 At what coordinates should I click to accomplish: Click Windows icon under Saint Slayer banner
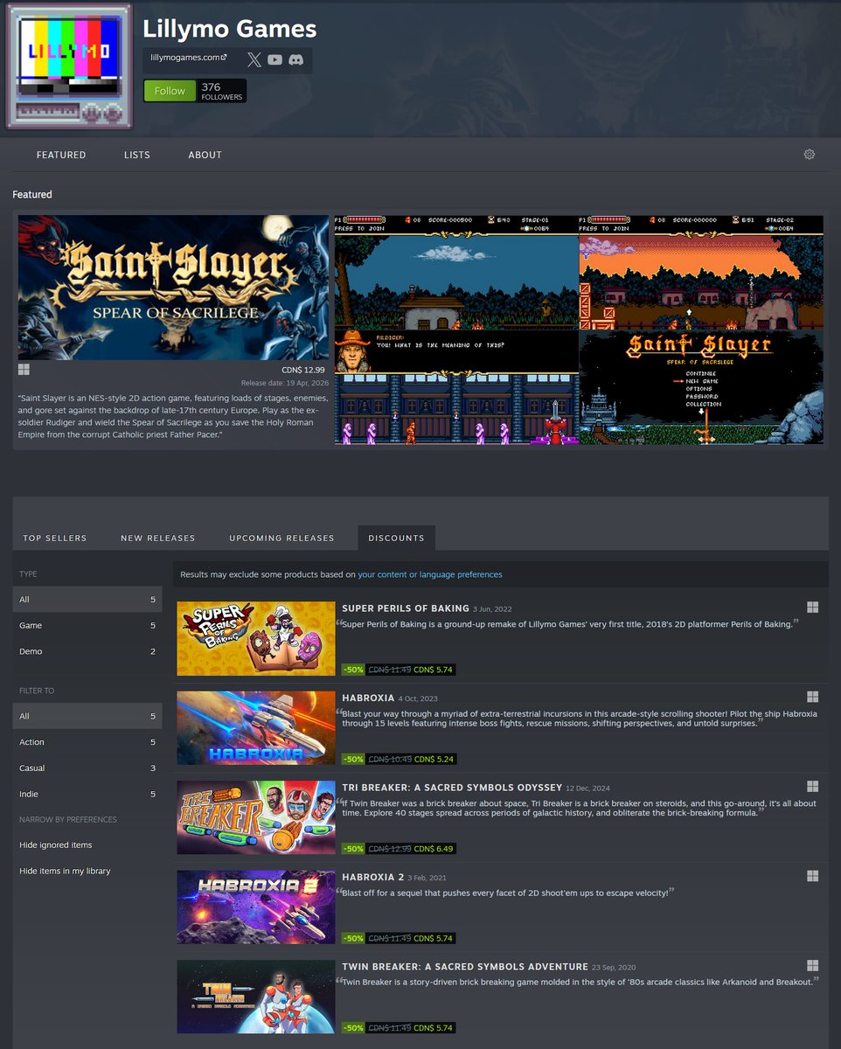[24, 370]
